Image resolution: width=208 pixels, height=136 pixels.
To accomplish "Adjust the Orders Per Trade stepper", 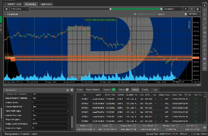I will tap(68, 128).
